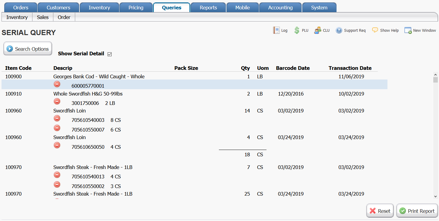This screenshot has height=221, width=439.
Task: Select the Inventory query sub-tab
Action: [x=17, y=17]
